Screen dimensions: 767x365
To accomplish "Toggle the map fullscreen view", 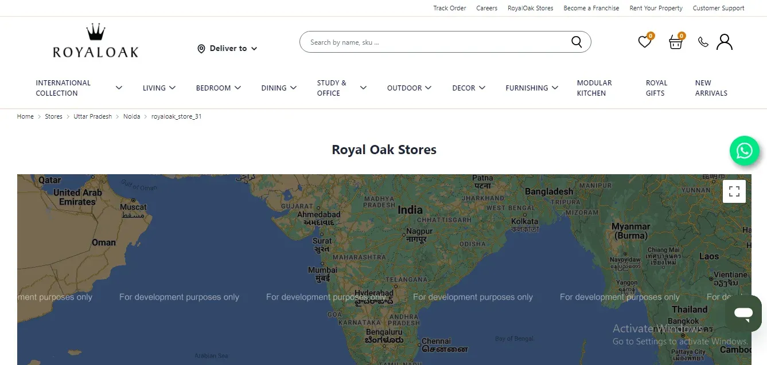I will (x=734, y=191).
